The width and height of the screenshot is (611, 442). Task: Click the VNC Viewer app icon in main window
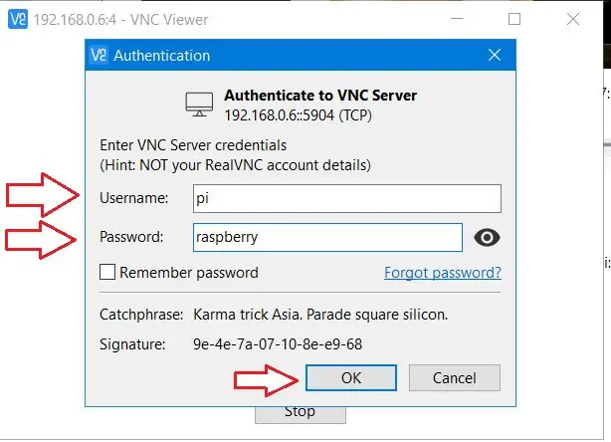point(18,19)
